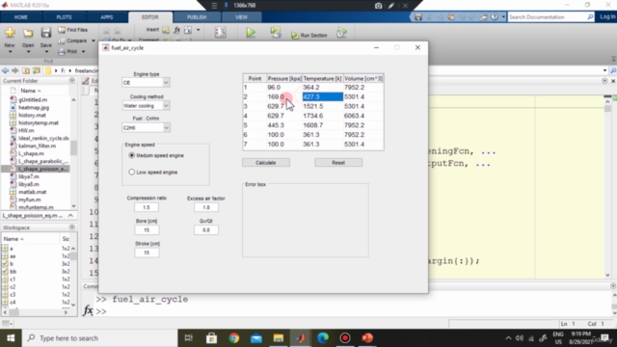Click the browse for folder icon

37,70
